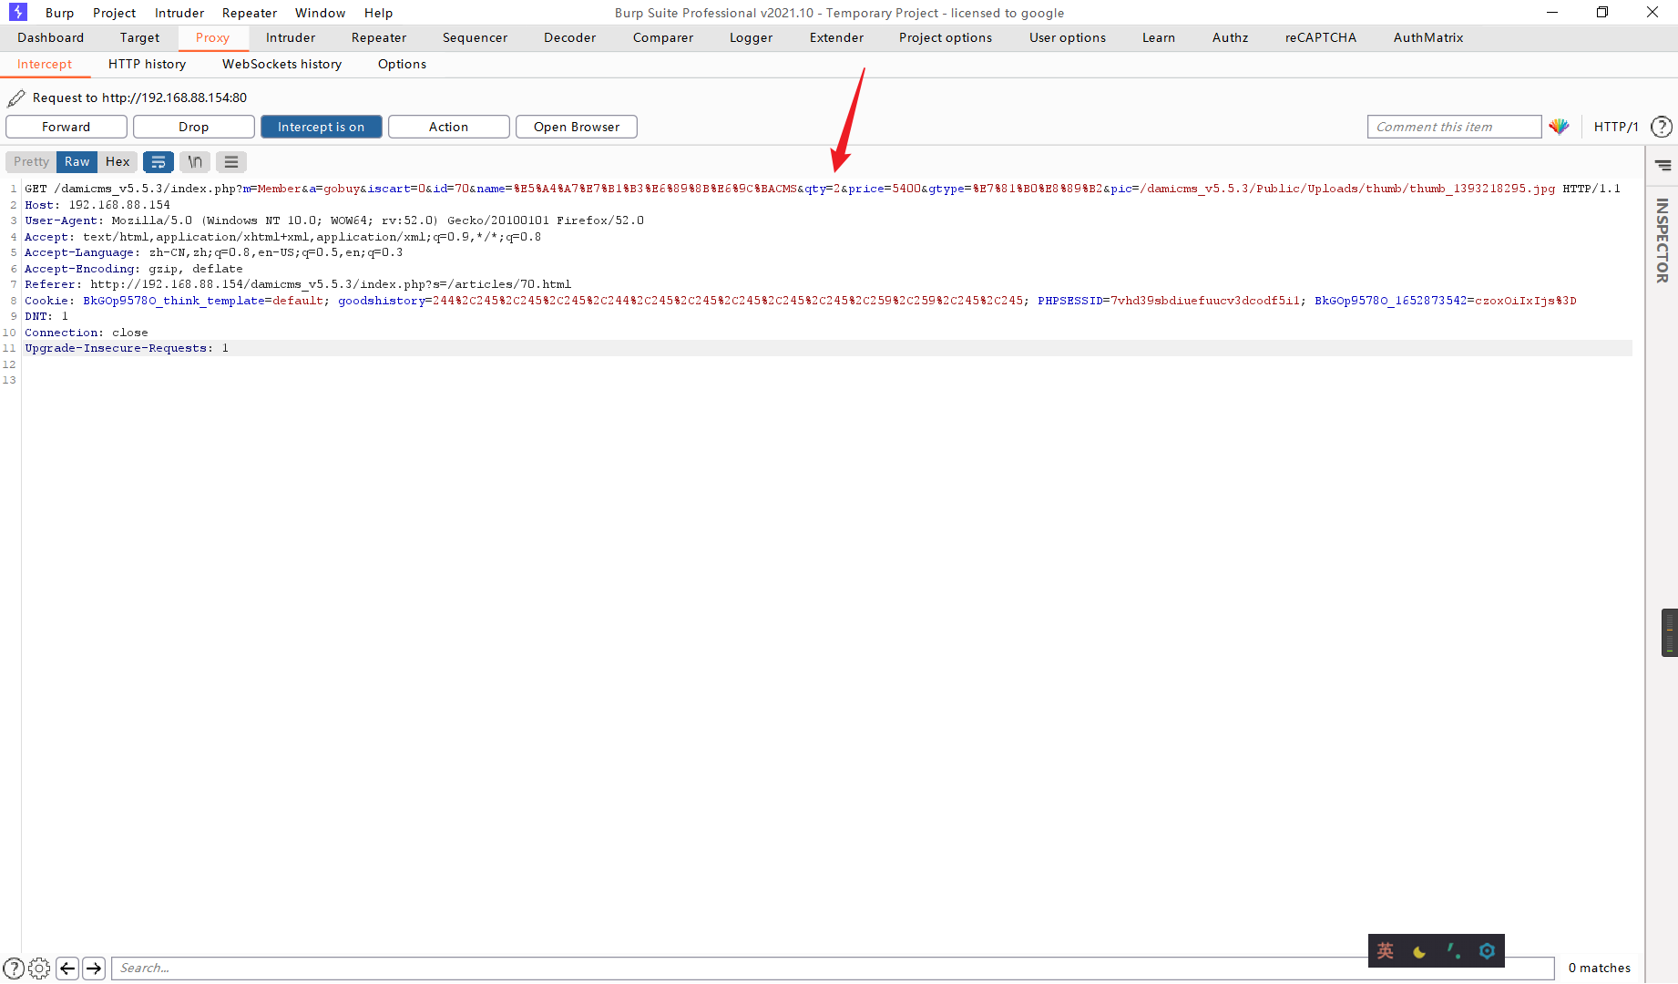Switch to the Dashboard tab
The height and width of the screenshot is (984, 1678).
point(50,37)
